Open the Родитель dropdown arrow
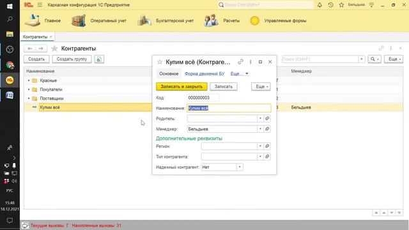This screenshot has height=230, width=409. click(x=260, y=118)
